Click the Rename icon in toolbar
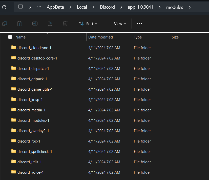The height and width of the screenshot is (180, 209). point(35,24)
